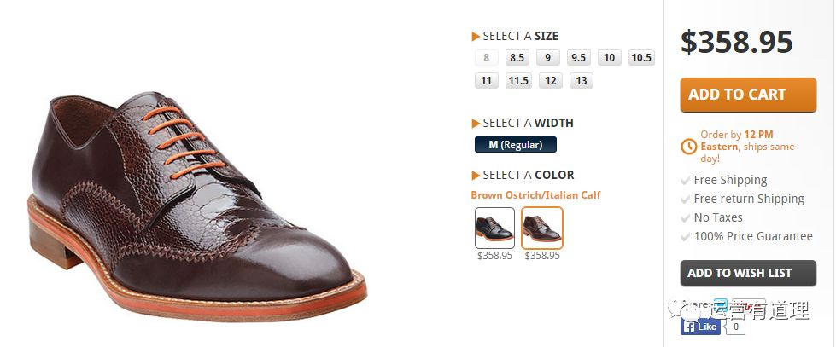
Task: Click the Add to Wish List button
Action: click(x=748, y=273)
